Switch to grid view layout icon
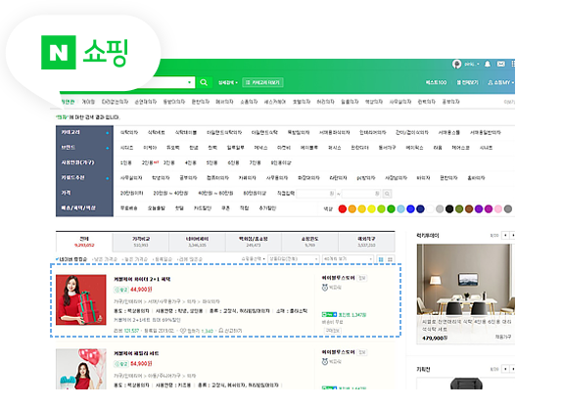563x409 pixels. click(x=390, y=259)
